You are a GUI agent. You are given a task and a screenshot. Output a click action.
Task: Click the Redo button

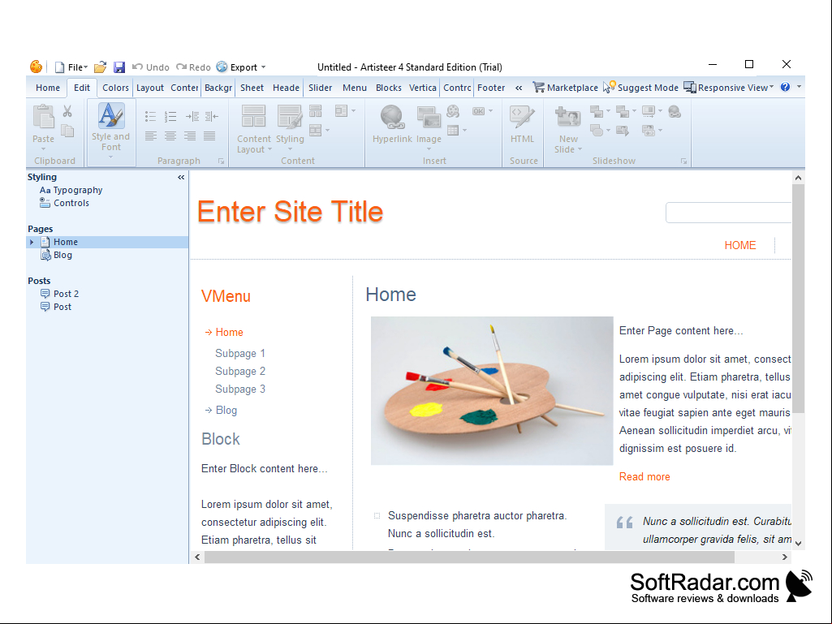[x=194, y=67]
